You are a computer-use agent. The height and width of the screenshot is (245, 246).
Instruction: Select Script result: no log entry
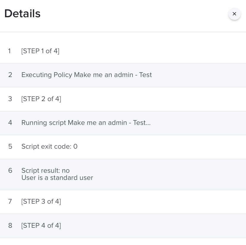click(123, 174)
